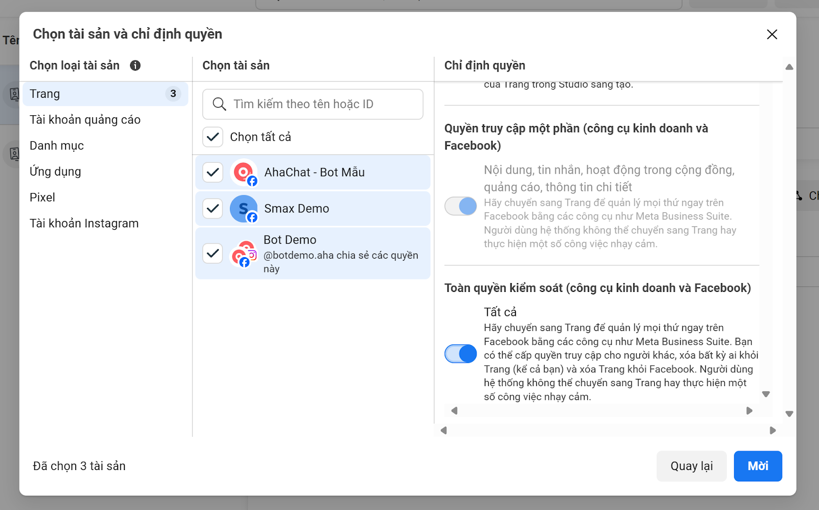Click the inner vertical scrollbar down arrow
The image size is (819, 510).
766,394
